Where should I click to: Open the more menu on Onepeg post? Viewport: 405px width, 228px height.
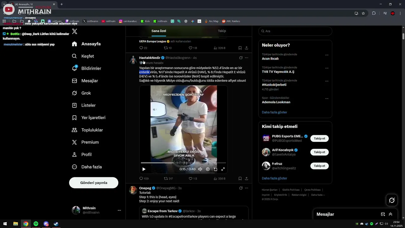point(246,188)
